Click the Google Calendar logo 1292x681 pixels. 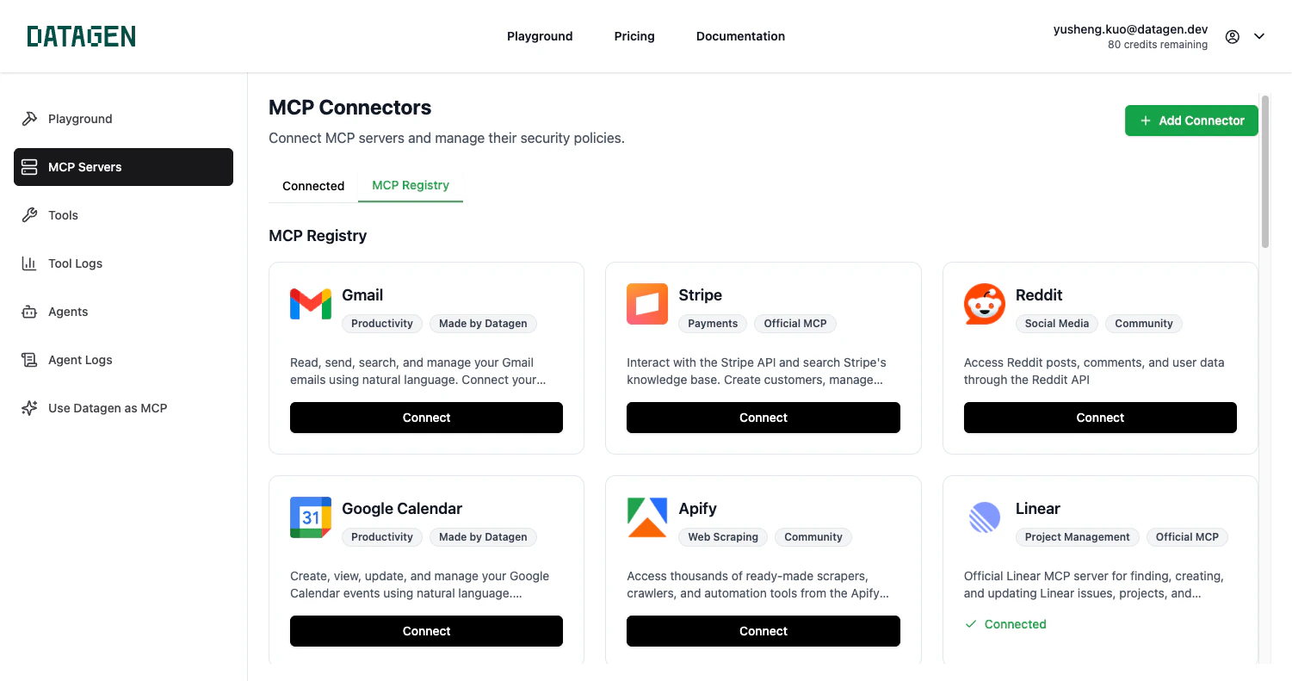(x=310, y=517)
